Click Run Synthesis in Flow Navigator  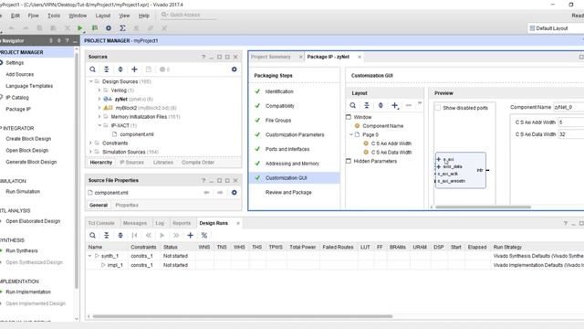(22, 250)
